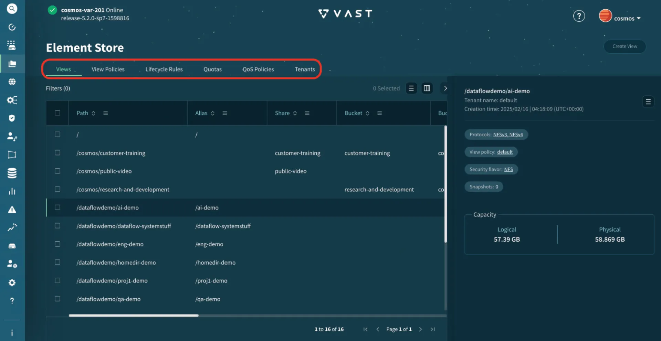Open the QoS Policies tab

coord(258,69)
